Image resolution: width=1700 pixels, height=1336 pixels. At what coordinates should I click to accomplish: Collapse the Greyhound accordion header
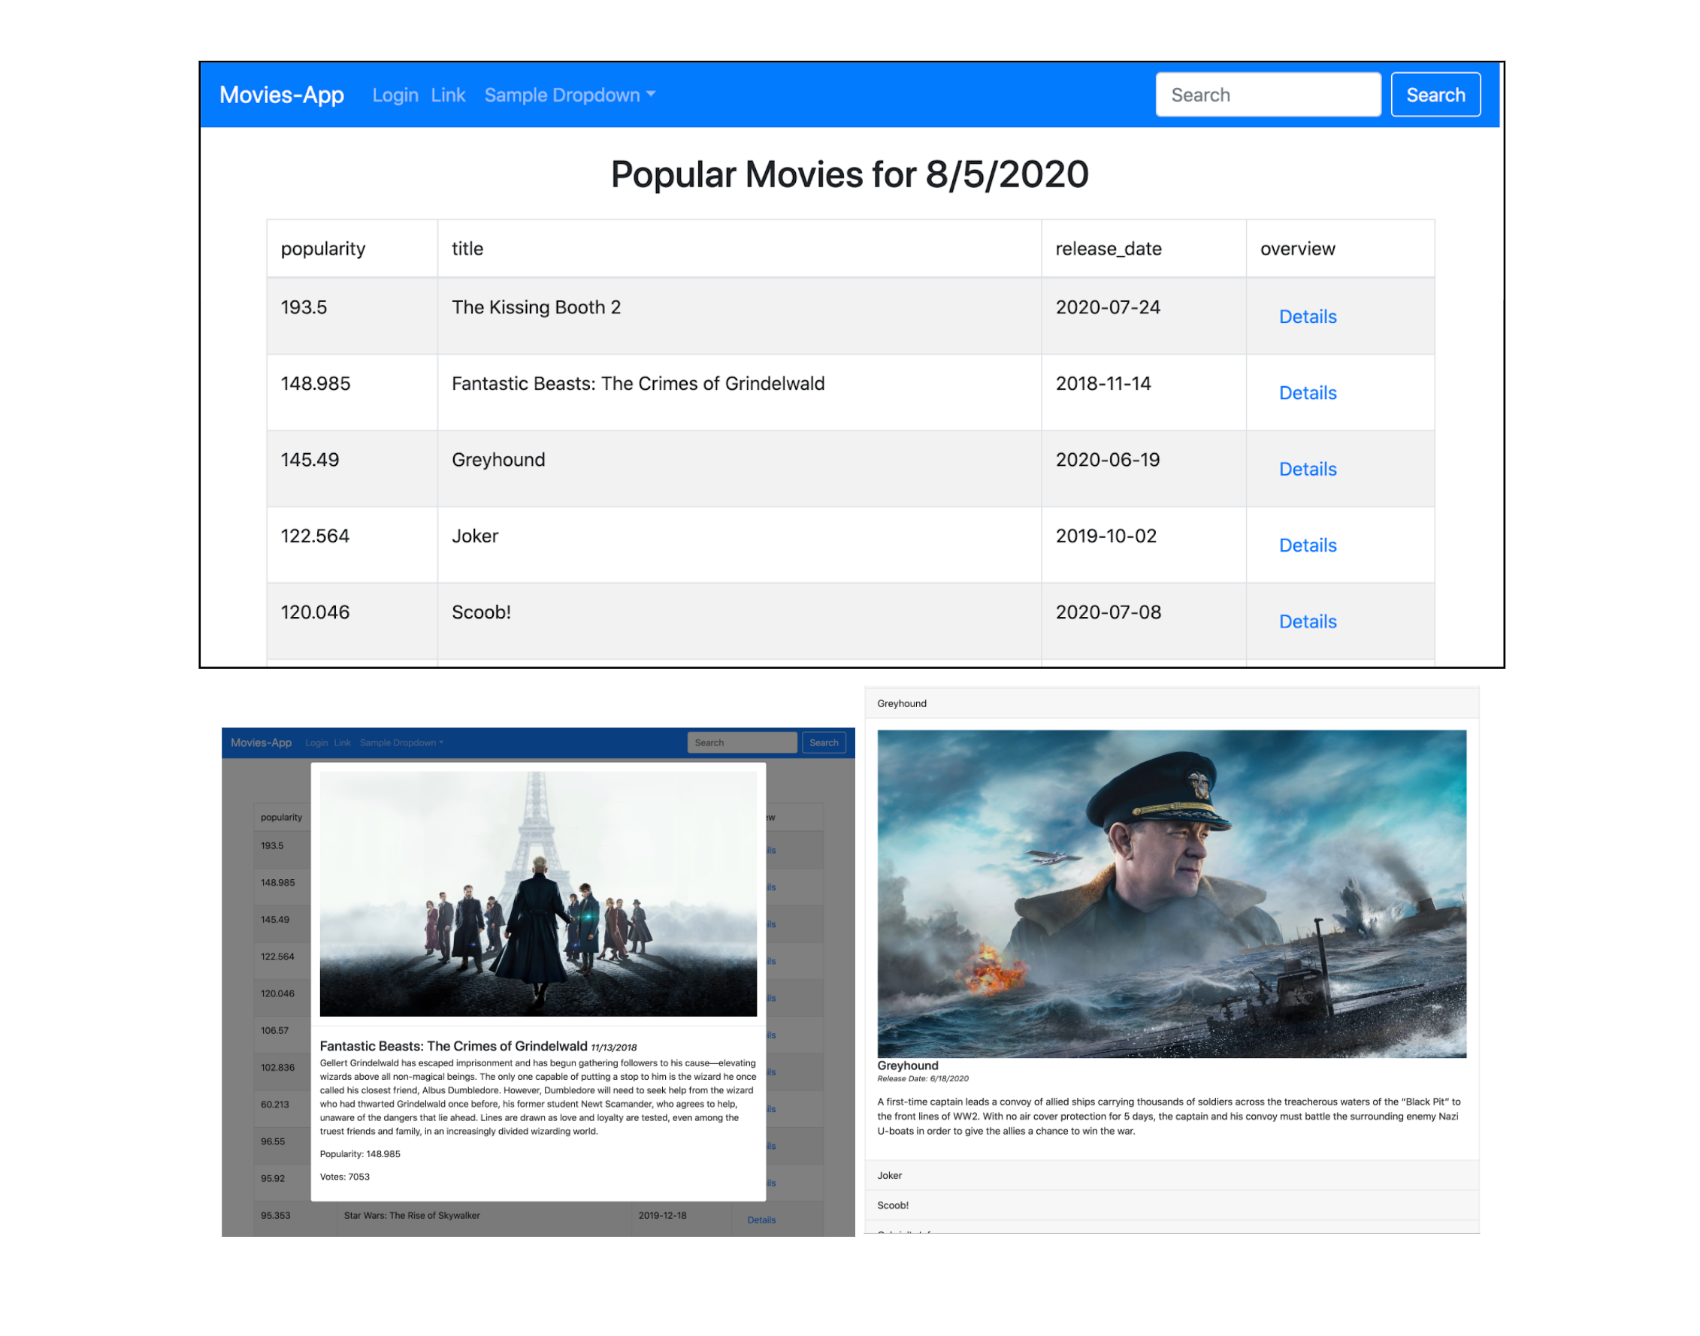(901, 703)
